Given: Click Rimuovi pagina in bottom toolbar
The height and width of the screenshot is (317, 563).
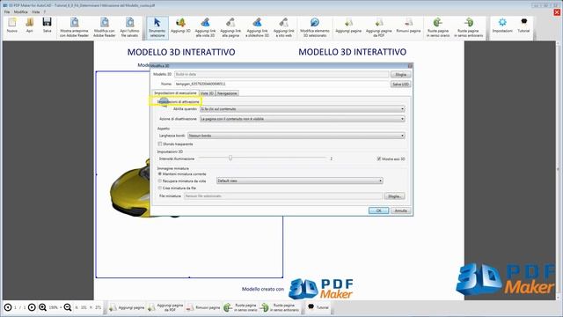Looking at the screenshot, I should [x=203, y=307].
